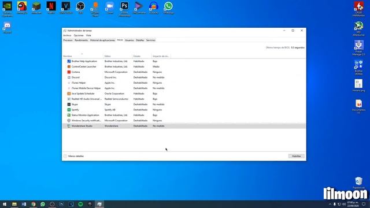Show hidden icons in system tray

[330, 204]
